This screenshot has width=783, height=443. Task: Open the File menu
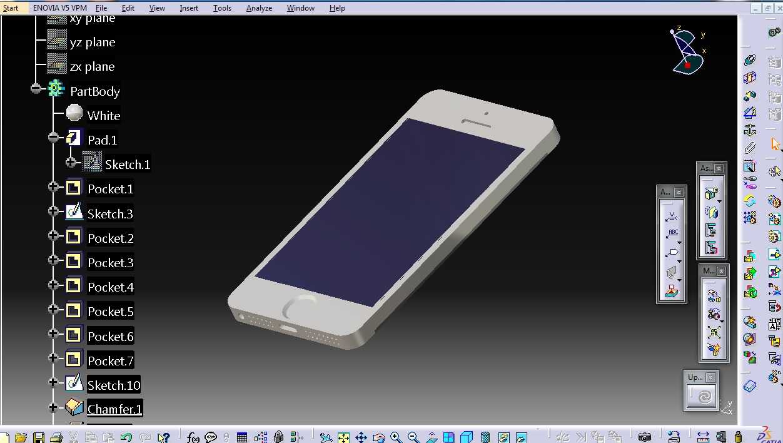click(101, 8)
